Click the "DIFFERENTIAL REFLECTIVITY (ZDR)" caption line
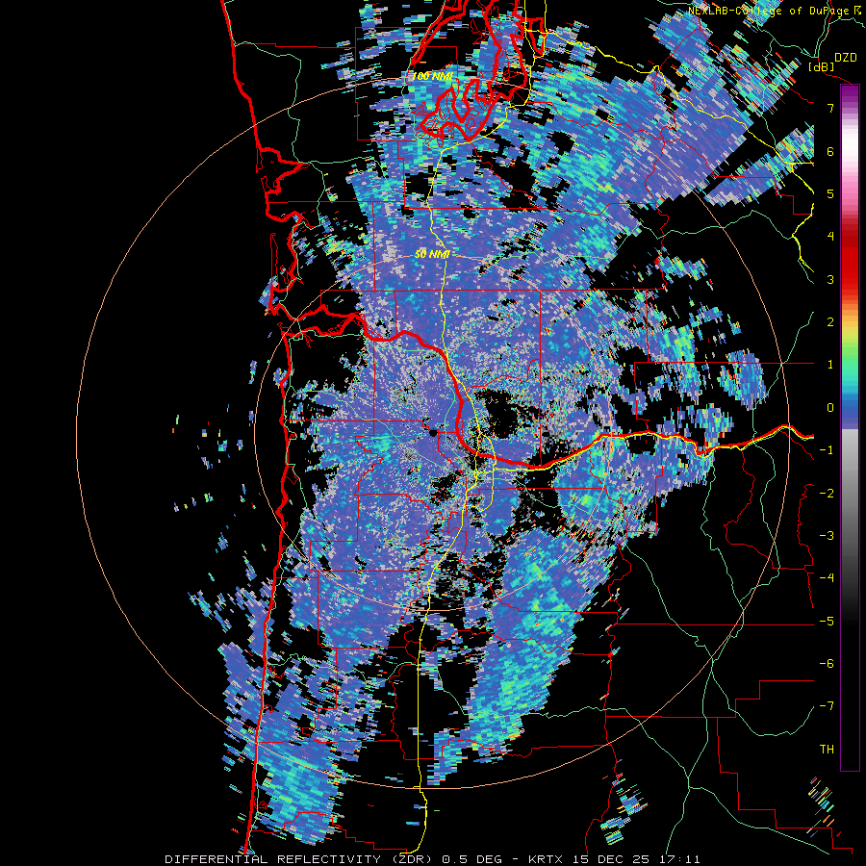866x866 pixels. (432, 859)
